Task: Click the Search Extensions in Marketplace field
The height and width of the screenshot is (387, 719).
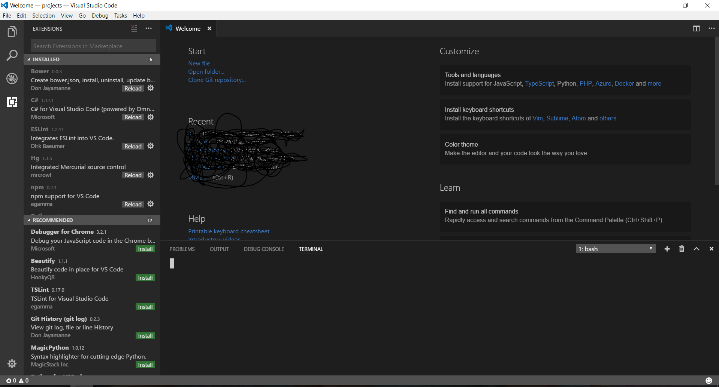Action: pos(93,46)
